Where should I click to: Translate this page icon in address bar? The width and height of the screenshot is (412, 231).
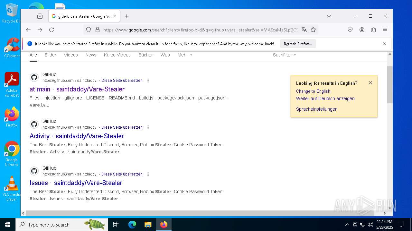[304, 30]
